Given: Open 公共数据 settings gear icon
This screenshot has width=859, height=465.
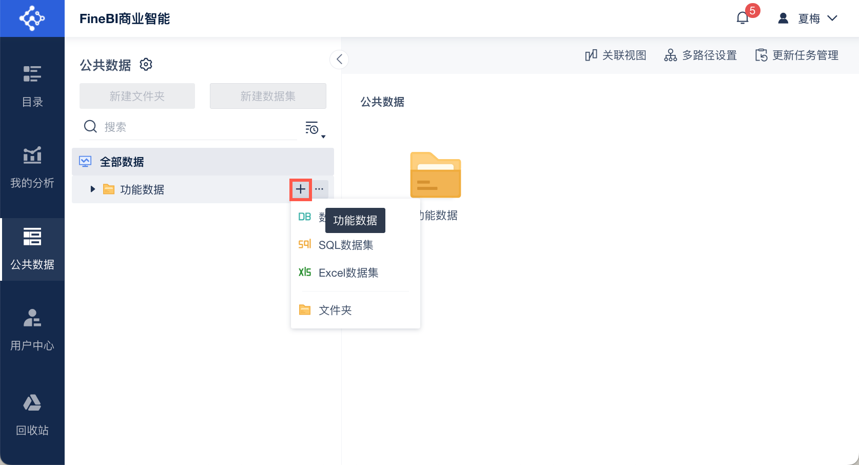Looking at the screenshot, I should [146, 65].
